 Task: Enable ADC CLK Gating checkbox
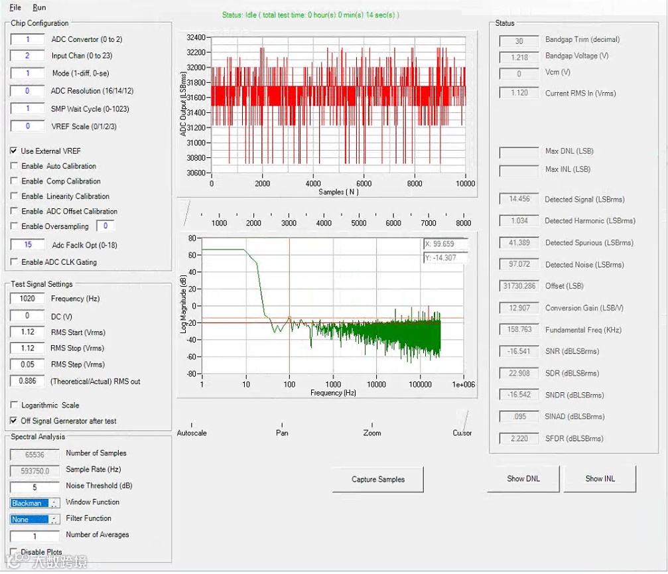click(14, 261)
